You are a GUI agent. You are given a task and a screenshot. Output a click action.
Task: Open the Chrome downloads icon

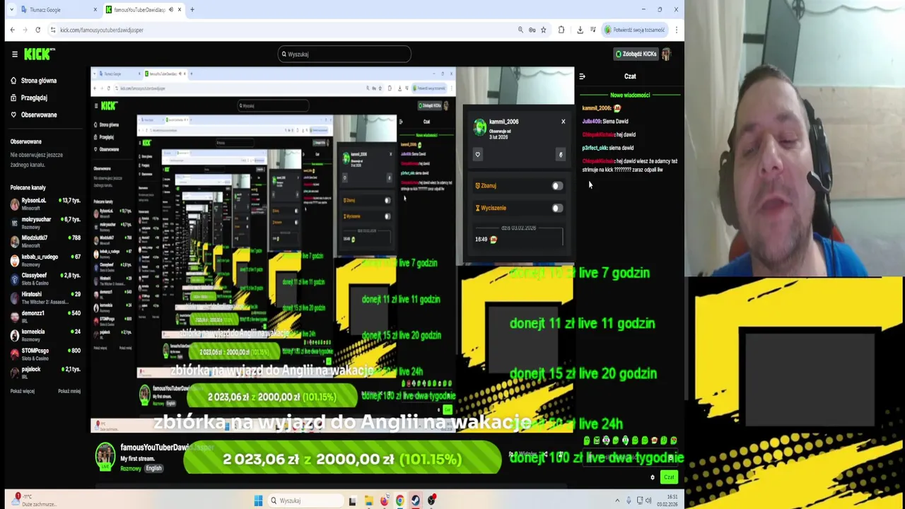point(580,30)
